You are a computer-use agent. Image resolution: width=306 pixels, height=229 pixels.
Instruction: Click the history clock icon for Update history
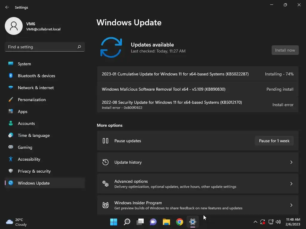(x=105, y=162)
